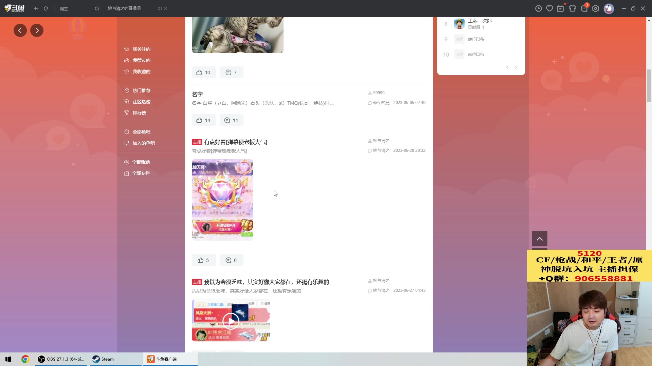
Task: Go to previous ranking page chevron
Action: [x=507, y=67]
